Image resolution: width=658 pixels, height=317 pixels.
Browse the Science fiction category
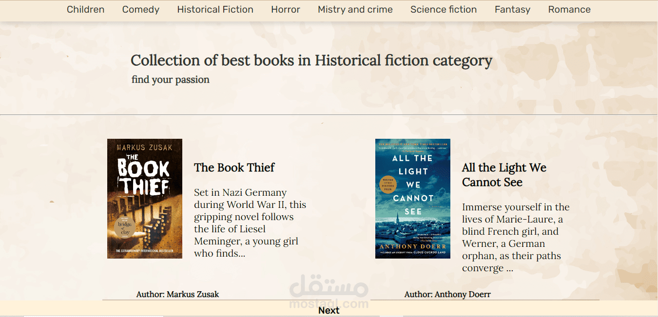click(x=444, y=9)
